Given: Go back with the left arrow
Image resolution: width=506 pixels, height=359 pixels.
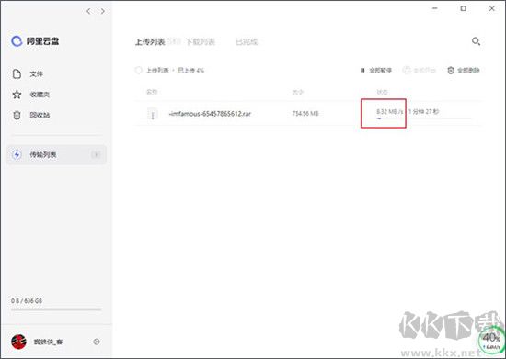Looking at the screenshot, I should (x=88, y=11).
